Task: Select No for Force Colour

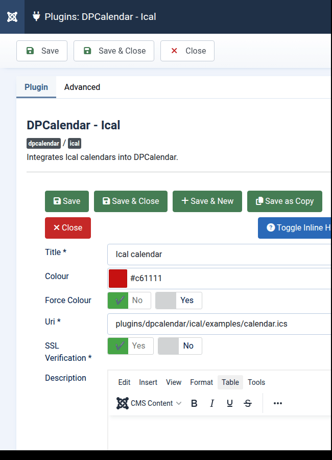Action: (x=129, y=301)
